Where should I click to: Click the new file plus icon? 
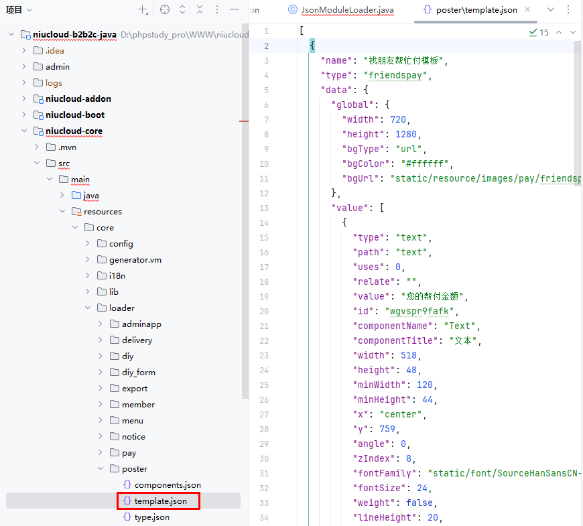(143, 10)
